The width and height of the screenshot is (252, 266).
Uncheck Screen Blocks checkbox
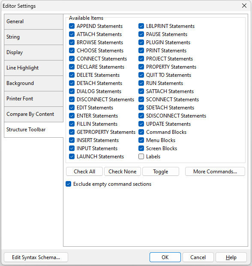pos(141,148)
